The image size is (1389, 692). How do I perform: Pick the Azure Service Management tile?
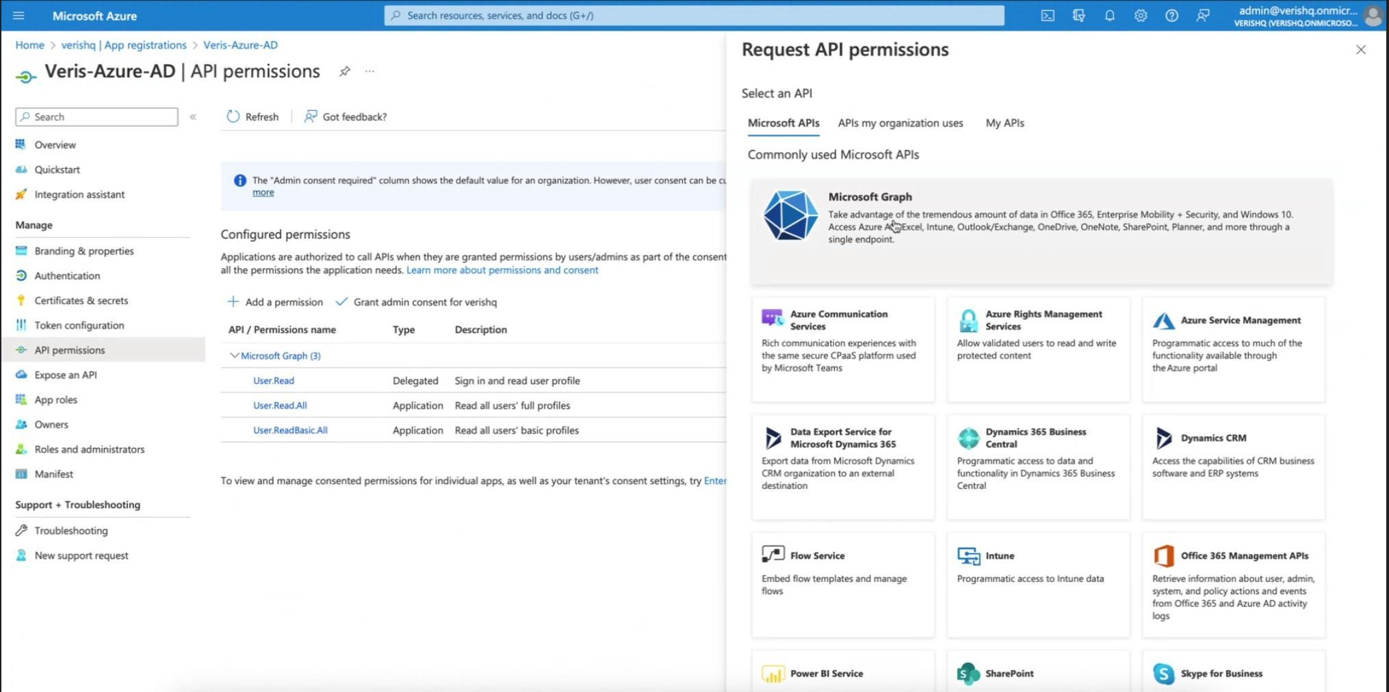click(x=1232, y=349)
